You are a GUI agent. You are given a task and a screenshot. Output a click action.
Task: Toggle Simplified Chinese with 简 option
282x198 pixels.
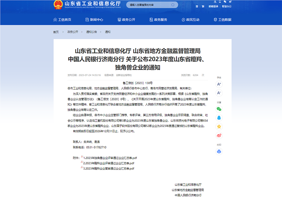197,6
